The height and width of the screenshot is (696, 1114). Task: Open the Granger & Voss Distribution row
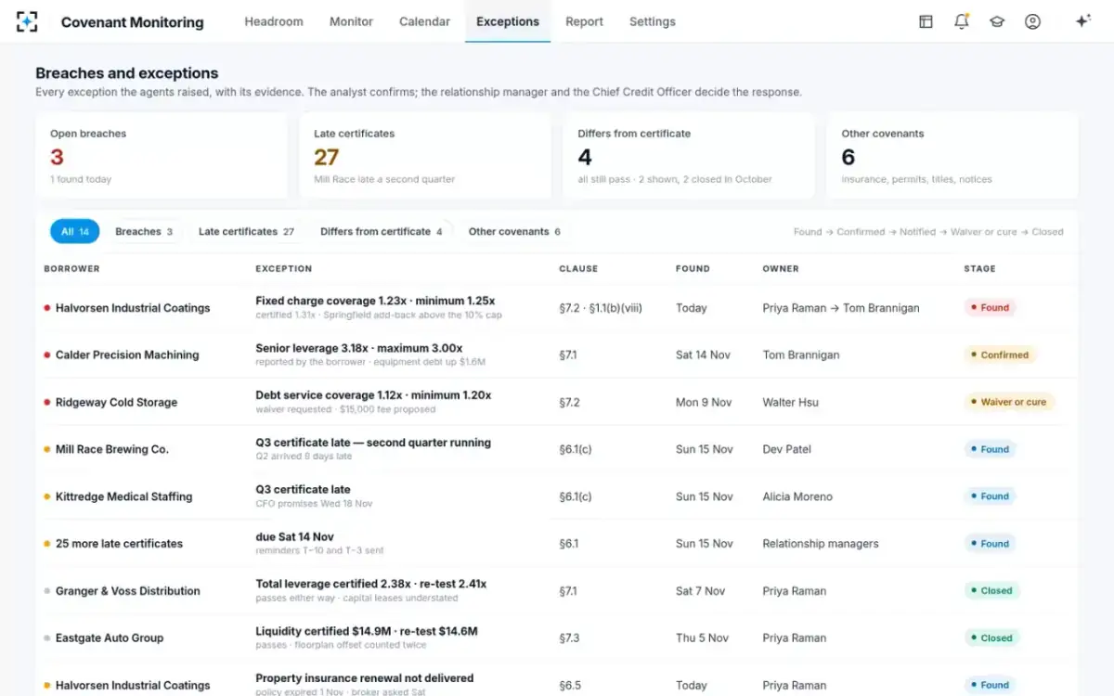pyautogui.click(x=557, y=591)
